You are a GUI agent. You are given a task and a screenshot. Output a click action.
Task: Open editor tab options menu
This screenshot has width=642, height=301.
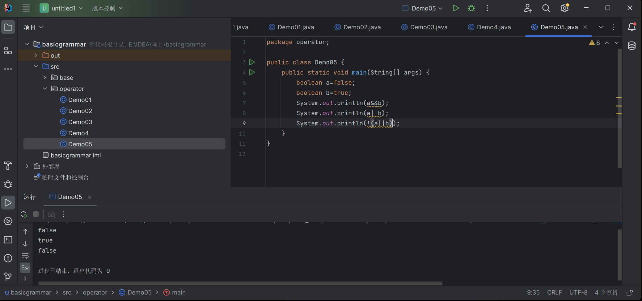point(613,27)
